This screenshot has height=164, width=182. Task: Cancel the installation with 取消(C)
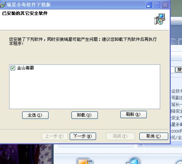pos(154,136)
